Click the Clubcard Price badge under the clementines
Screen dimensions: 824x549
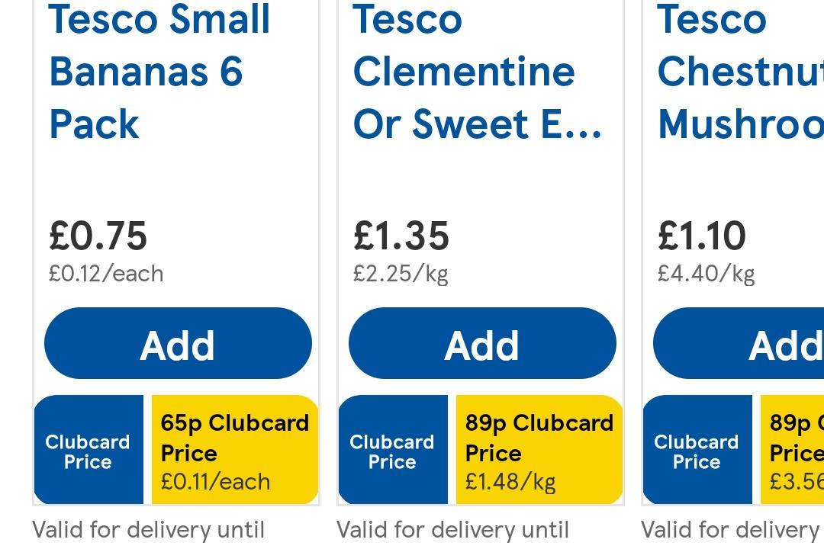pyautogui.click(x=392, y=450)
